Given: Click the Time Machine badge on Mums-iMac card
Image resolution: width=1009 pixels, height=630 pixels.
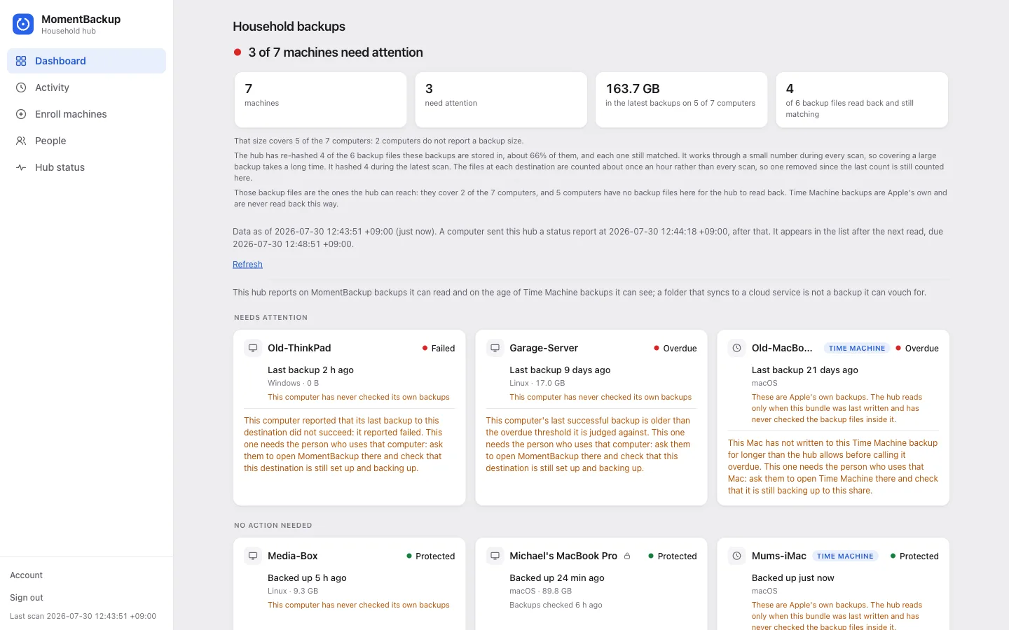Looking at the screenshot, I should click(x=845, y=556).
